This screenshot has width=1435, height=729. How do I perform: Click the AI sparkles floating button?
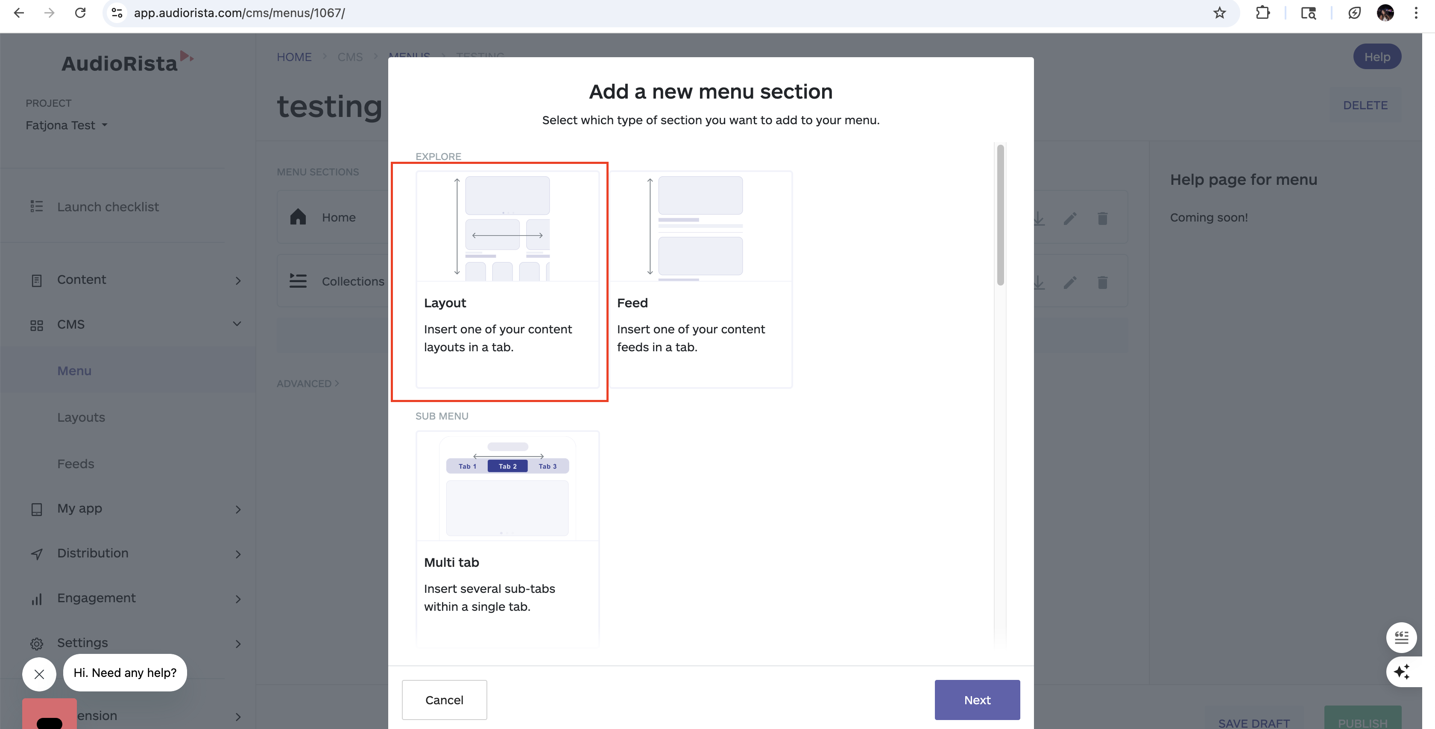click(x=1402, y=672)
